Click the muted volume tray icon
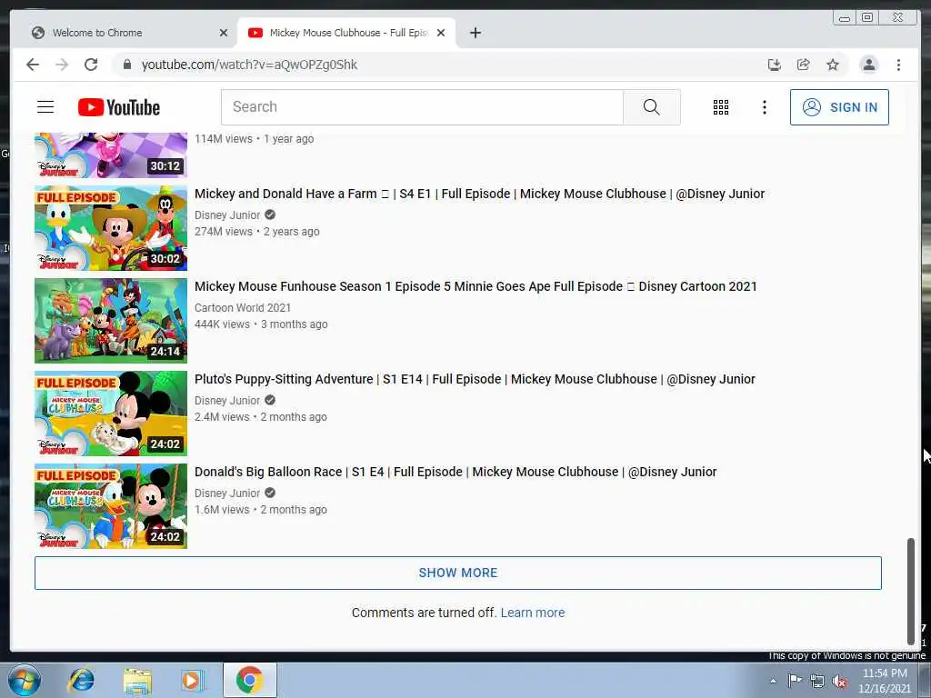This screenshot has height=698, width=931. pos(839,681)
